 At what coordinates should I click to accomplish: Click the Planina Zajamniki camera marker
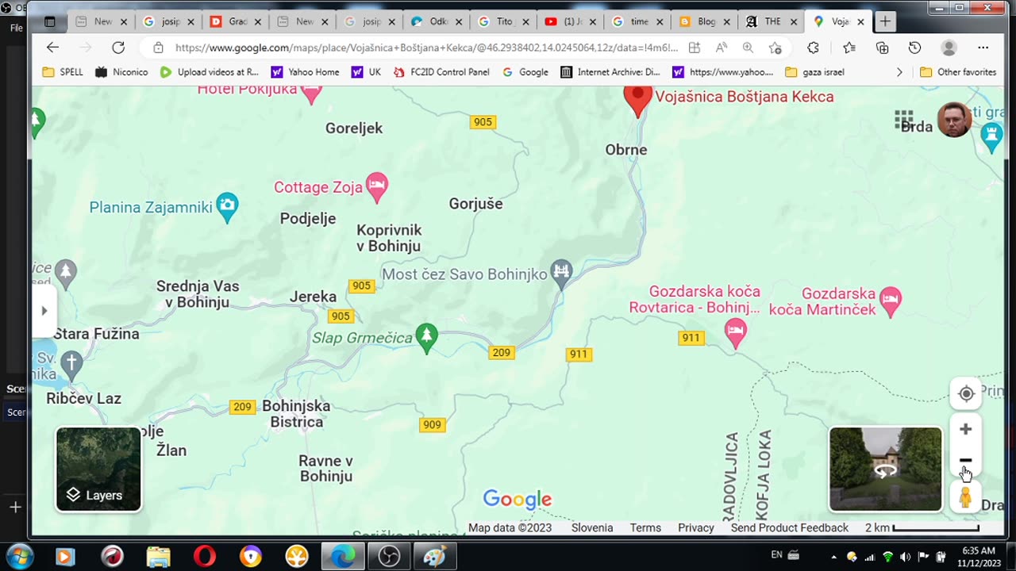tap(227, 208)
